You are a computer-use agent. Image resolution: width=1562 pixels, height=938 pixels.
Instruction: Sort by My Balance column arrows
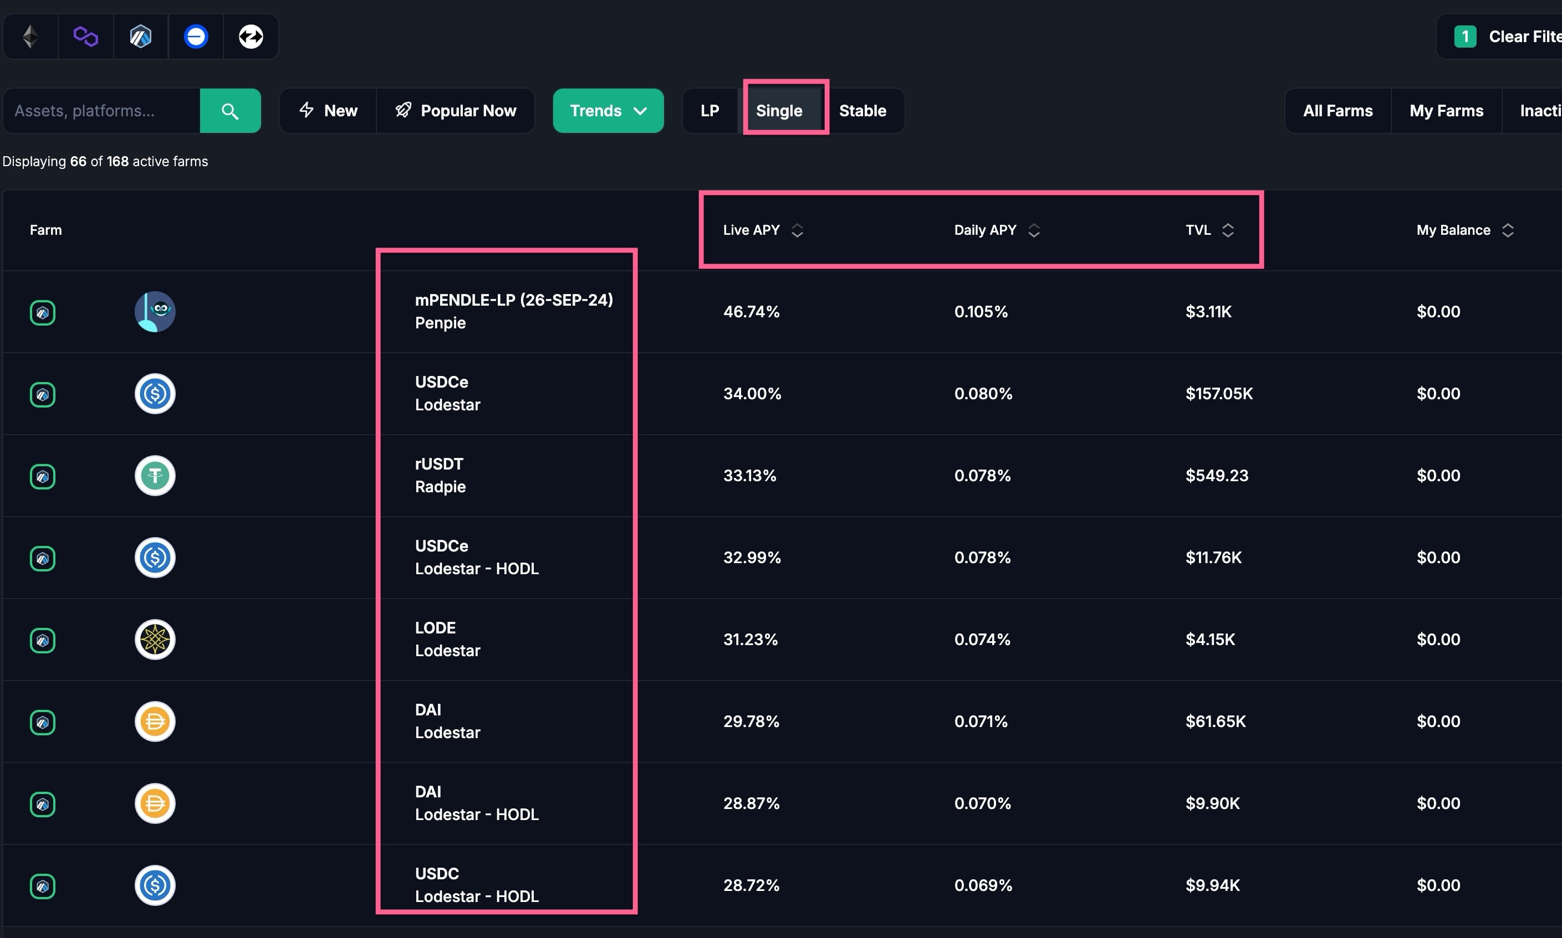1508,231
